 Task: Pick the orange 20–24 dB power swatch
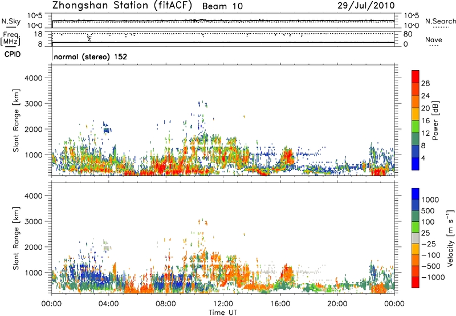[x=416, y=102]
